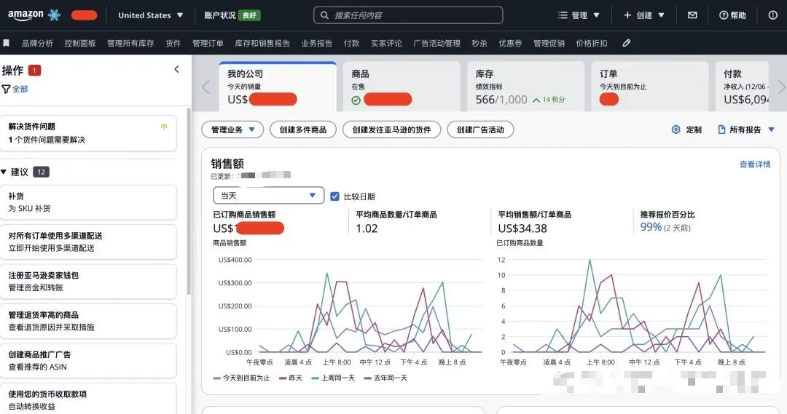Screen dimensions: 787x414
Task: Click the left carousel arrow for cards
Action: 205,87
